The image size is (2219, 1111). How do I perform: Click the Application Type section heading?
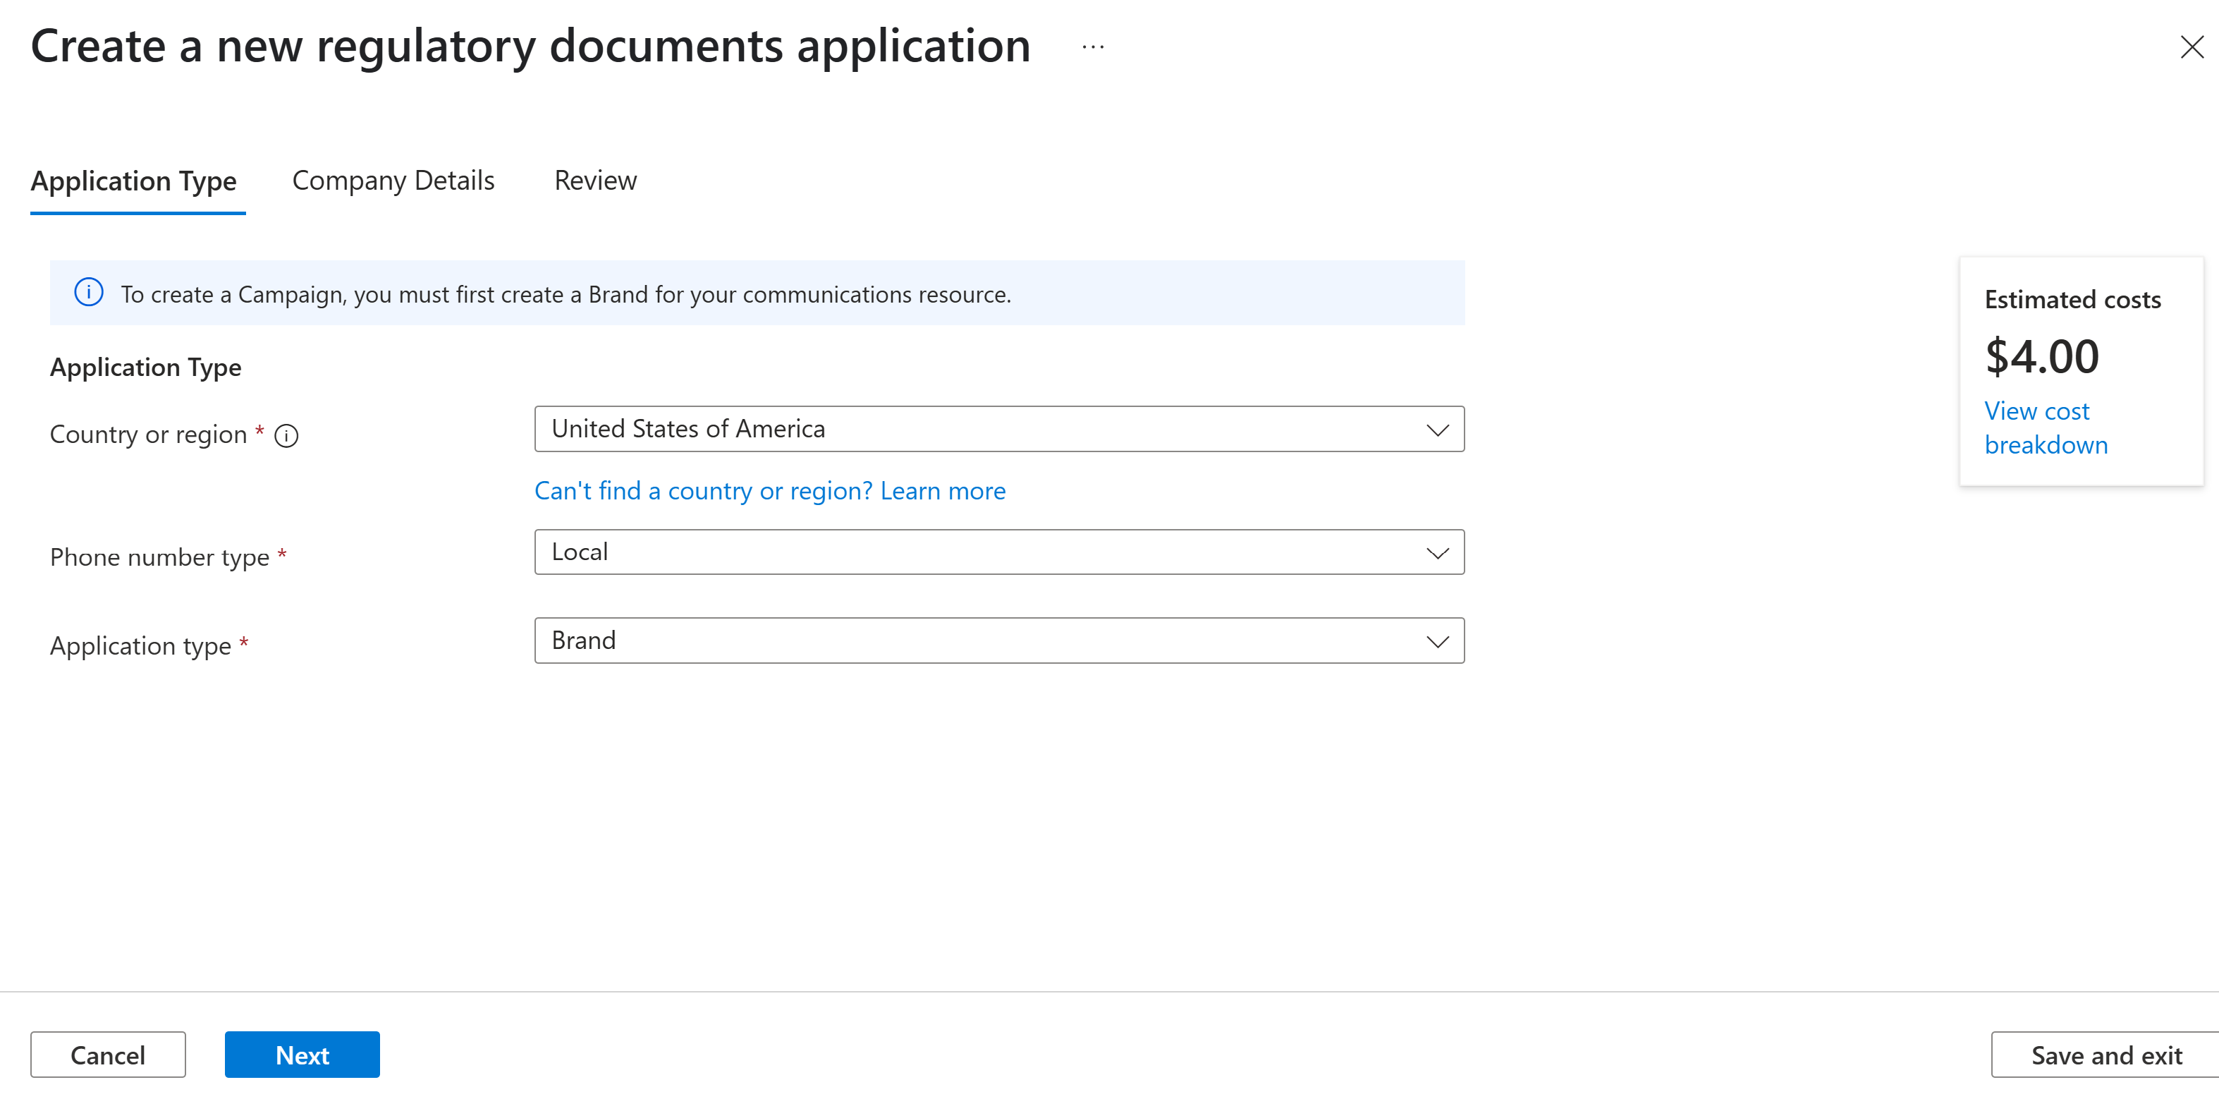click(x=145, y=368)
